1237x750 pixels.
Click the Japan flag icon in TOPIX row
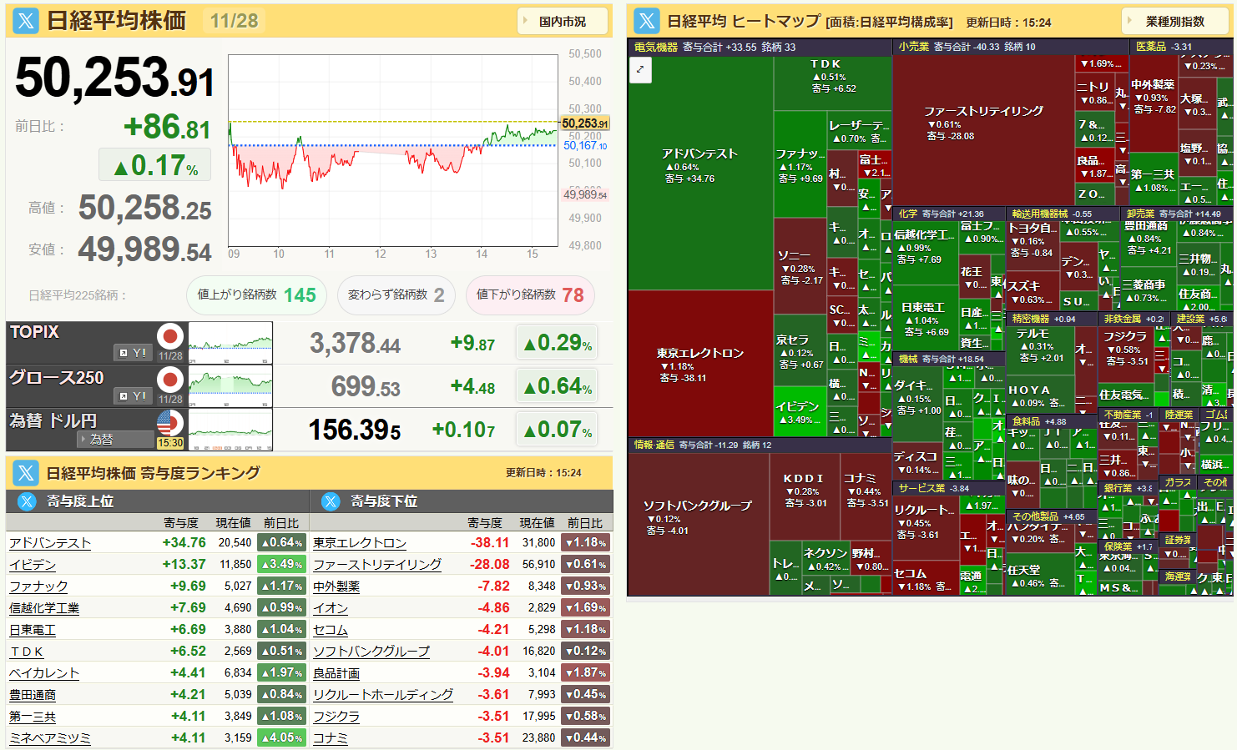(x=170, y=337)
